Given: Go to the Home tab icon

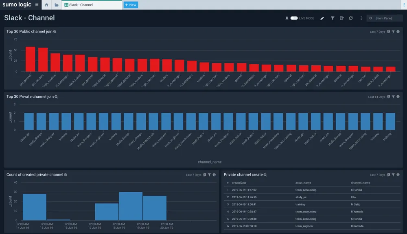Looking at the screenshot, I should [x=46, y=5].
